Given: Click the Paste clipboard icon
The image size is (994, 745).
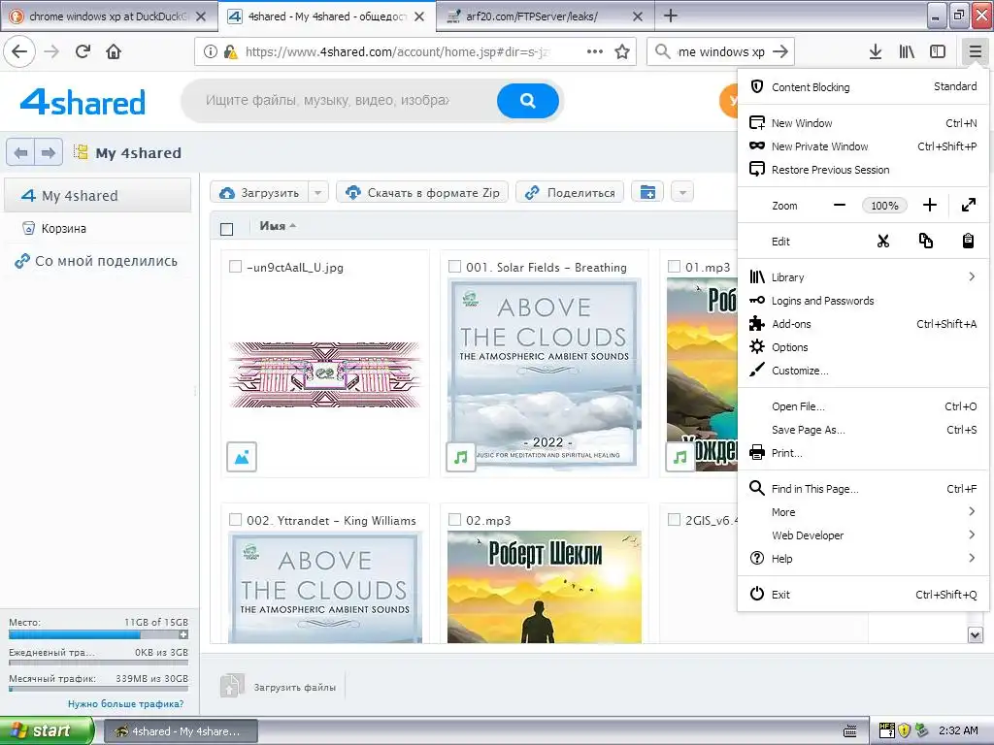Looking at the screenshot, I should (968, 241).
